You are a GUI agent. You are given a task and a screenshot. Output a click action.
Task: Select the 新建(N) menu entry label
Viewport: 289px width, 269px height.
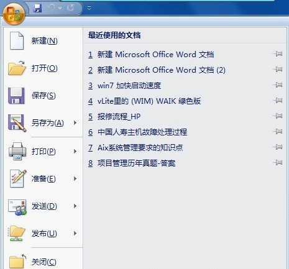point(45,41)
